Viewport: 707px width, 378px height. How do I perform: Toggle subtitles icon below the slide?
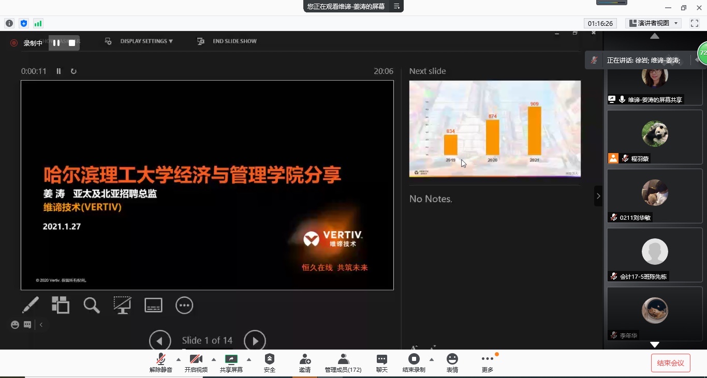click(x=153, y=305)
